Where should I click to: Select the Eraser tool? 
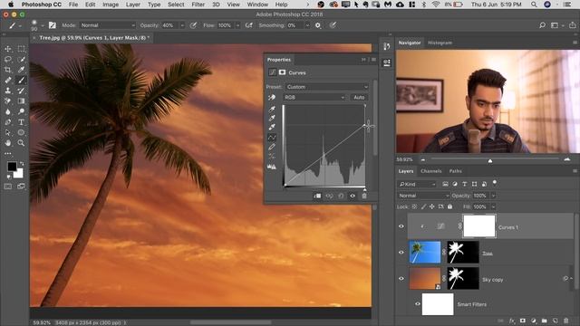8,101
